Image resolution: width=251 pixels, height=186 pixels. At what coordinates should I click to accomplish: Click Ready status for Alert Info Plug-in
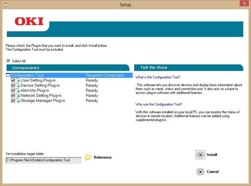(x=92, y=91)
